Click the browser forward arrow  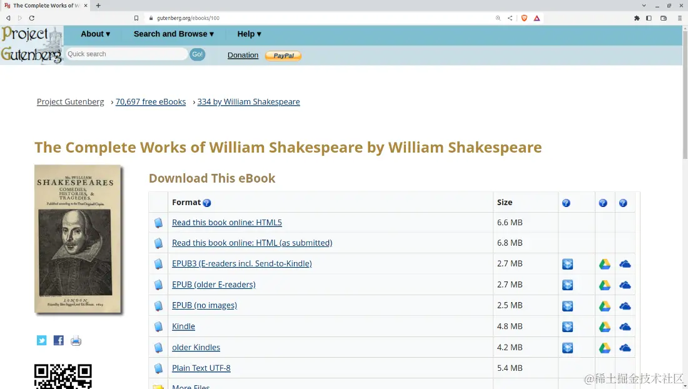pos(20,18)
